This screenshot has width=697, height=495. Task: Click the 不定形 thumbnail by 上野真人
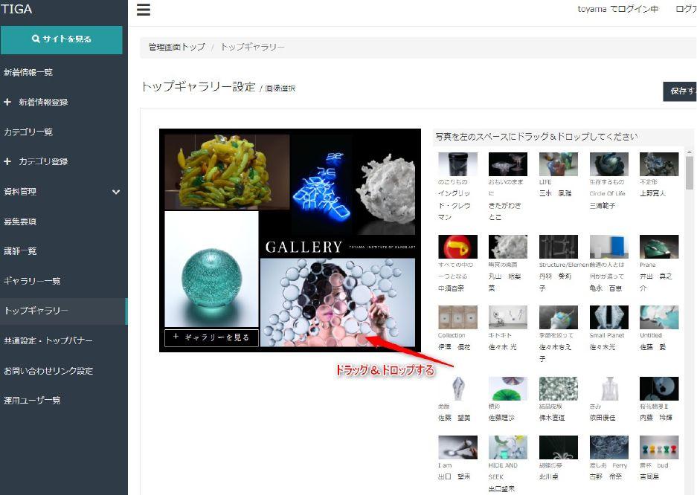click(x=659, y=164)
